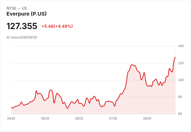
Task: Click the +5.48(+4.49%) price change text
Action: coord(57,26)
